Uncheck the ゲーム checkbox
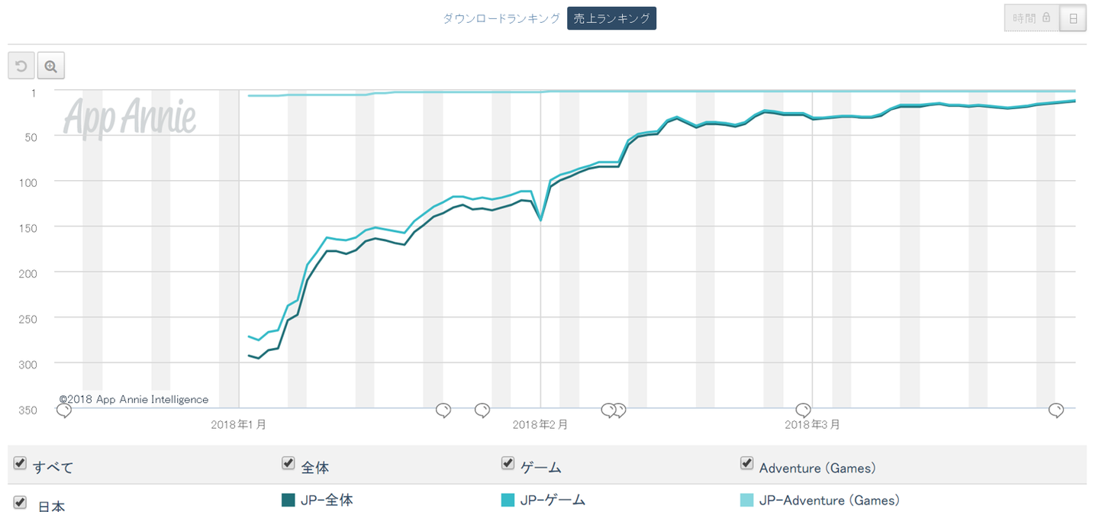The image size is (1099, 512). point(508,463)
